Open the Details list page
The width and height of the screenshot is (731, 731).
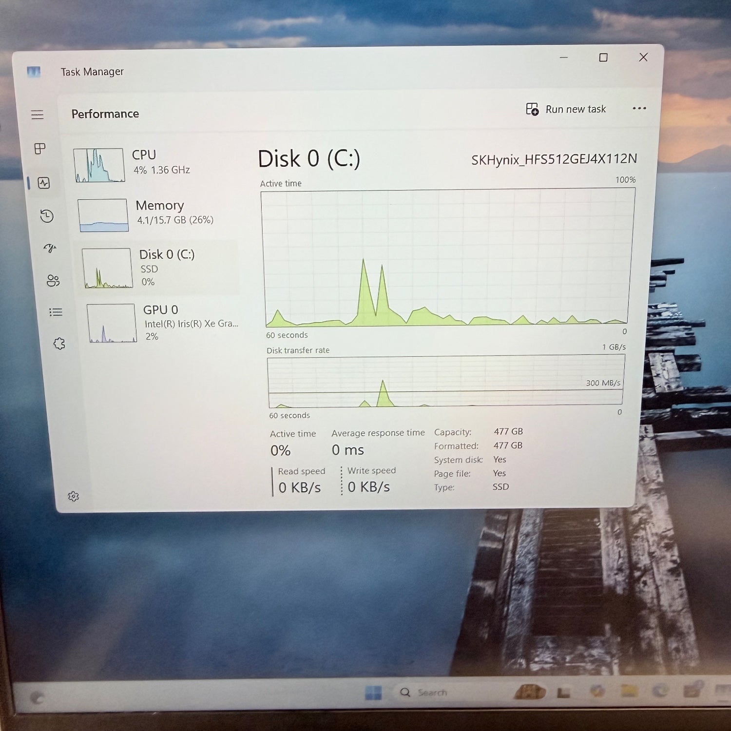click(56, 312)
